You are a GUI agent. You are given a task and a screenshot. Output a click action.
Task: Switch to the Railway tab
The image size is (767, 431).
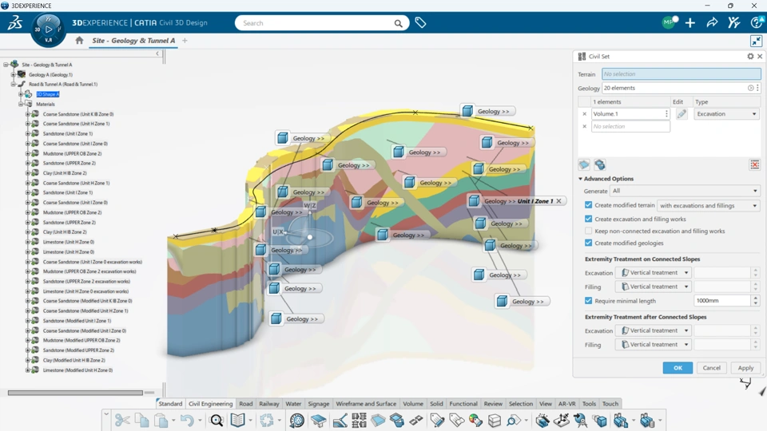click(x=269, y=404)
